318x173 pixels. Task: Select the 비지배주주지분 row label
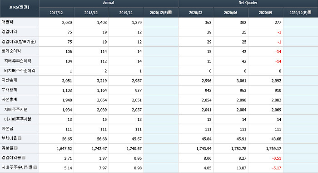coord(18,119)
